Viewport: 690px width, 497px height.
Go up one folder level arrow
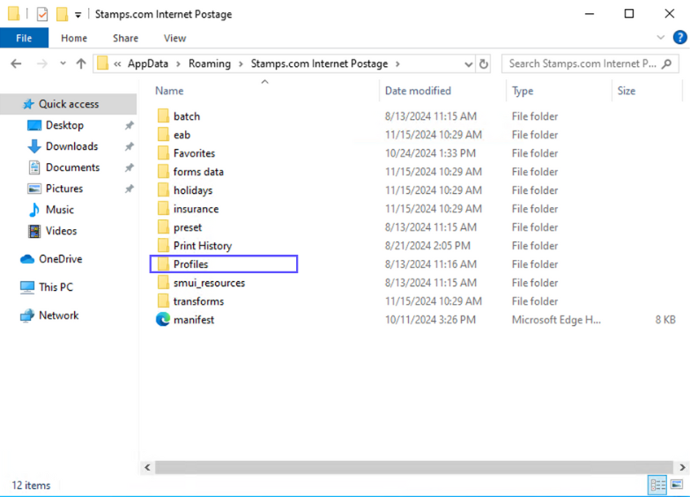coord(81,63)
